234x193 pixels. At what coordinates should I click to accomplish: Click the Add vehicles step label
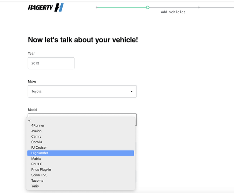tap(173, 12)
